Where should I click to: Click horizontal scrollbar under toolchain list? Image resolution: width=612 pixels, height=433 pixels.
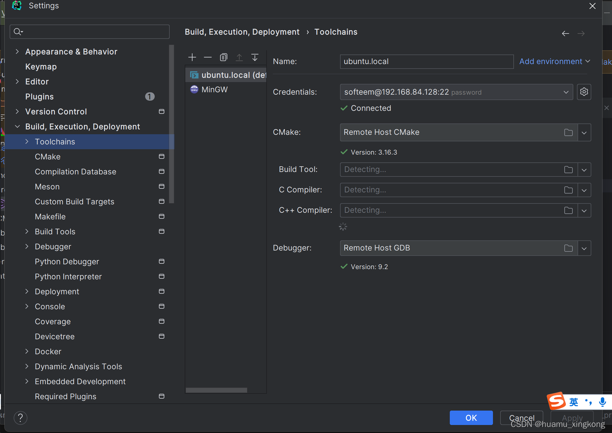coord(216,390)
